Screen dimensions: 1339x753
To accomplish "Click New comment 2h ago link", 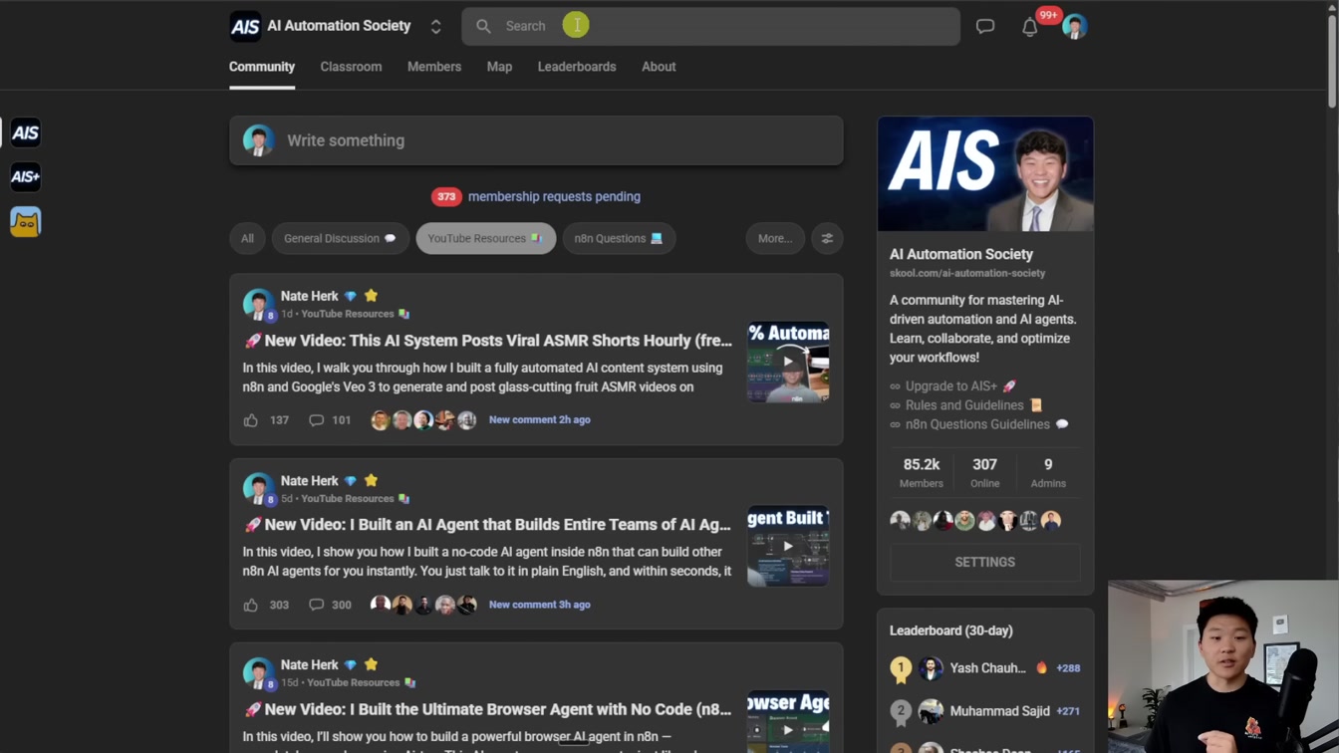I will (x=539, y=420).
